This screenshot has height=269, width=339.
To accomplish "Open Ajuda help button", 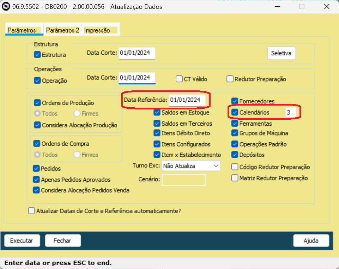I will coord(311,240).
